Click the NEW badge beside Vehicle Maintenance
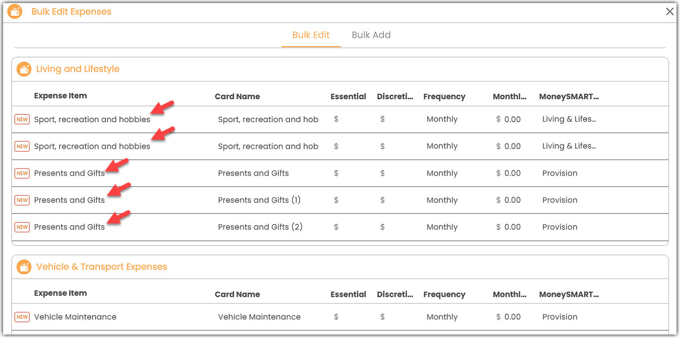Image resolution: width=680 pixels, height=338 pixels. [x=22, y=317]
